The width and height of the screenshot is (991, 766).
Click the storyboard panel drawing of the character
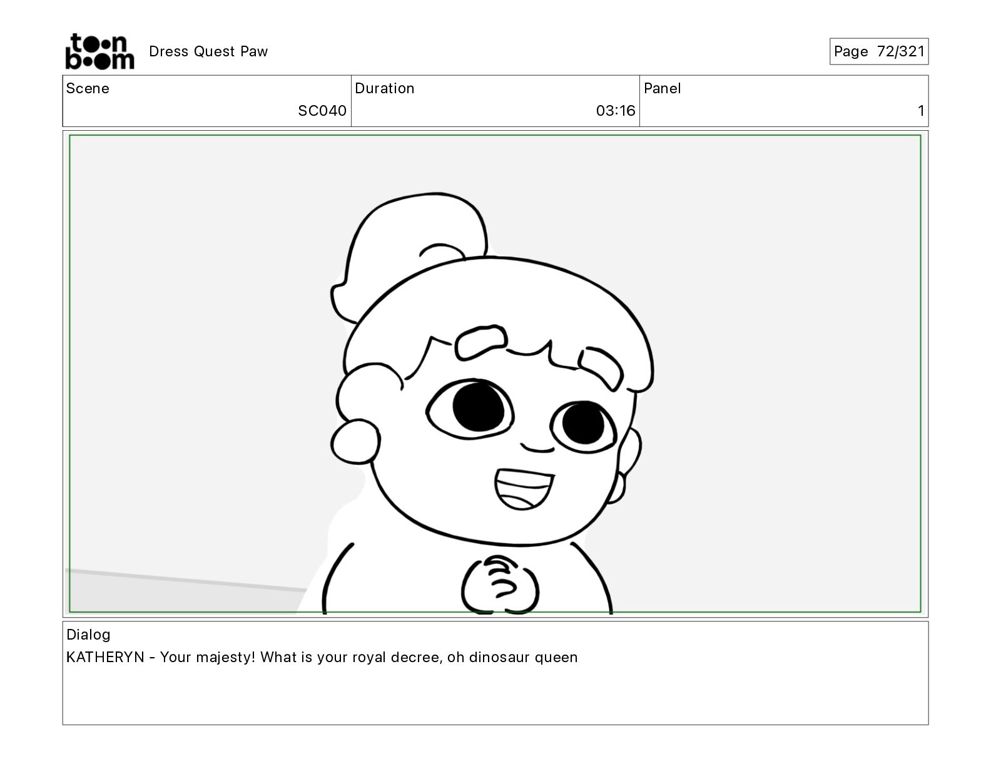coord(495,374)
